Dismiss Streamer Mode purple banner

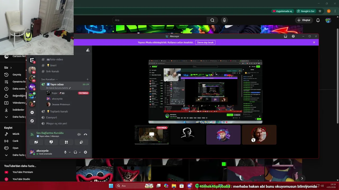tap(314, 42)
